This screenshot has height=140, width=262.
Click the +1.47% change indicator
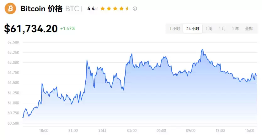[x=68, y=29]
